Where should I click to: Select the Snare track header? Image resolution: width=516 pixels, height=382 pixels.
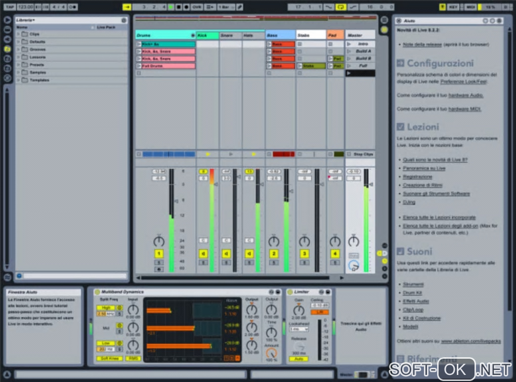(x=231, y=35)
